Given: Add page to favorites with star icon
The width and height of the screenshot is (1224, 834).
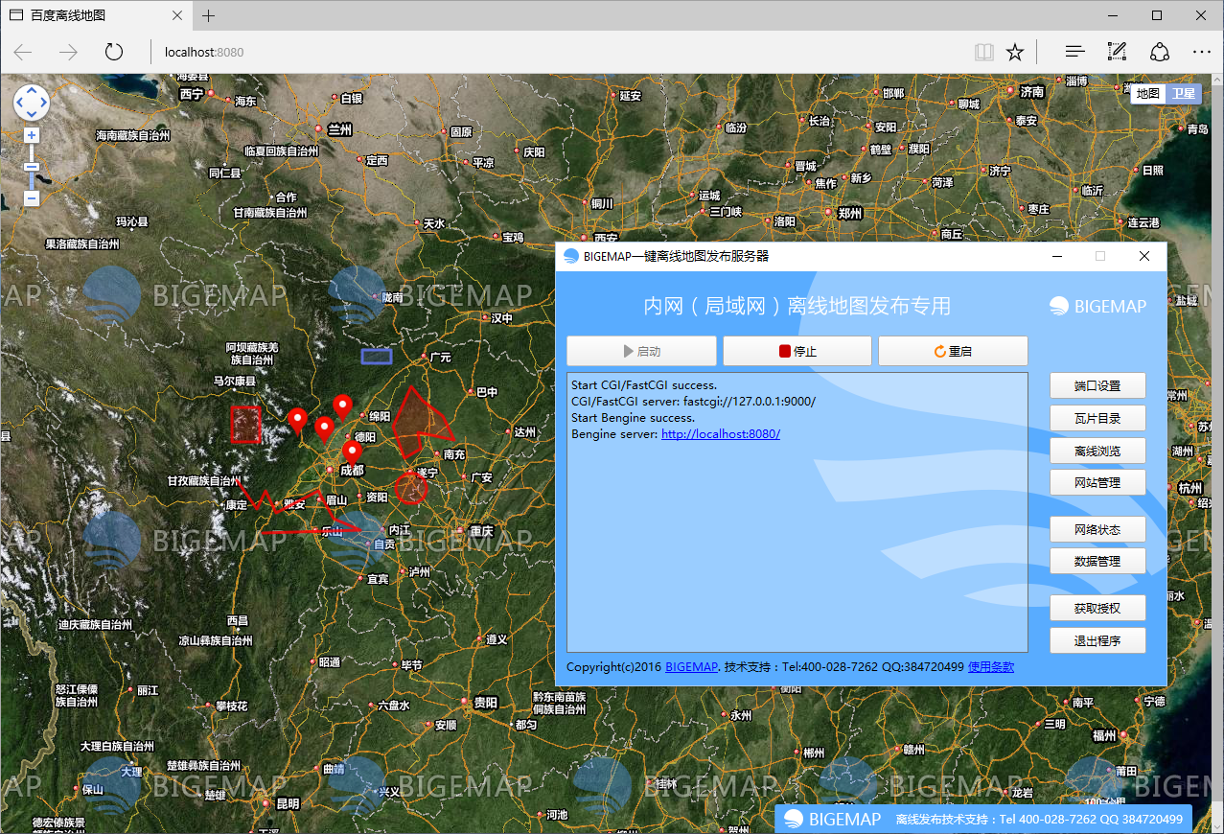Looking at the screenshot, I should 1015,52.
